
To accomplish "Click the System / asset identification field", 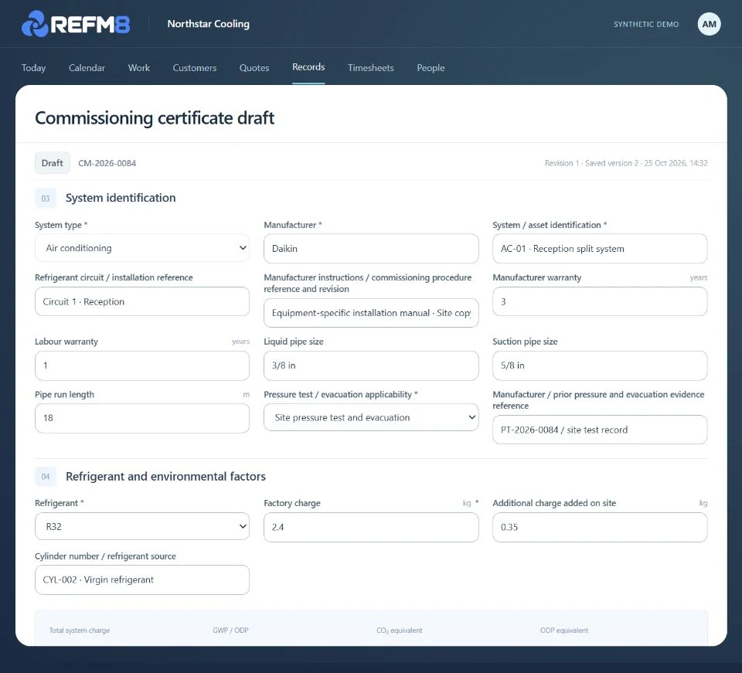I will tap(600, 248).
